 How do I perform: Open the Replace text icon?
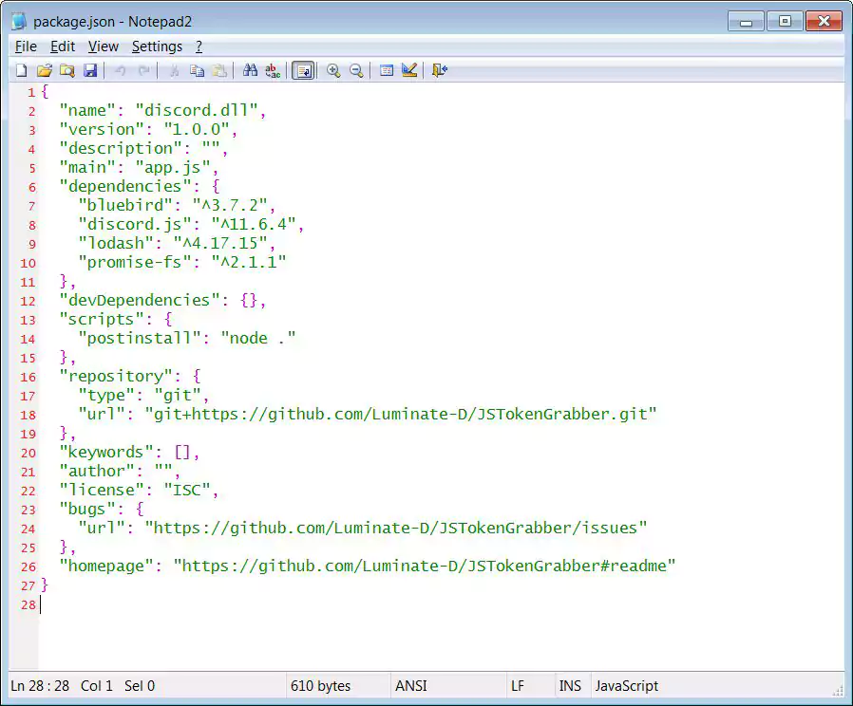(x=273, y=70)
